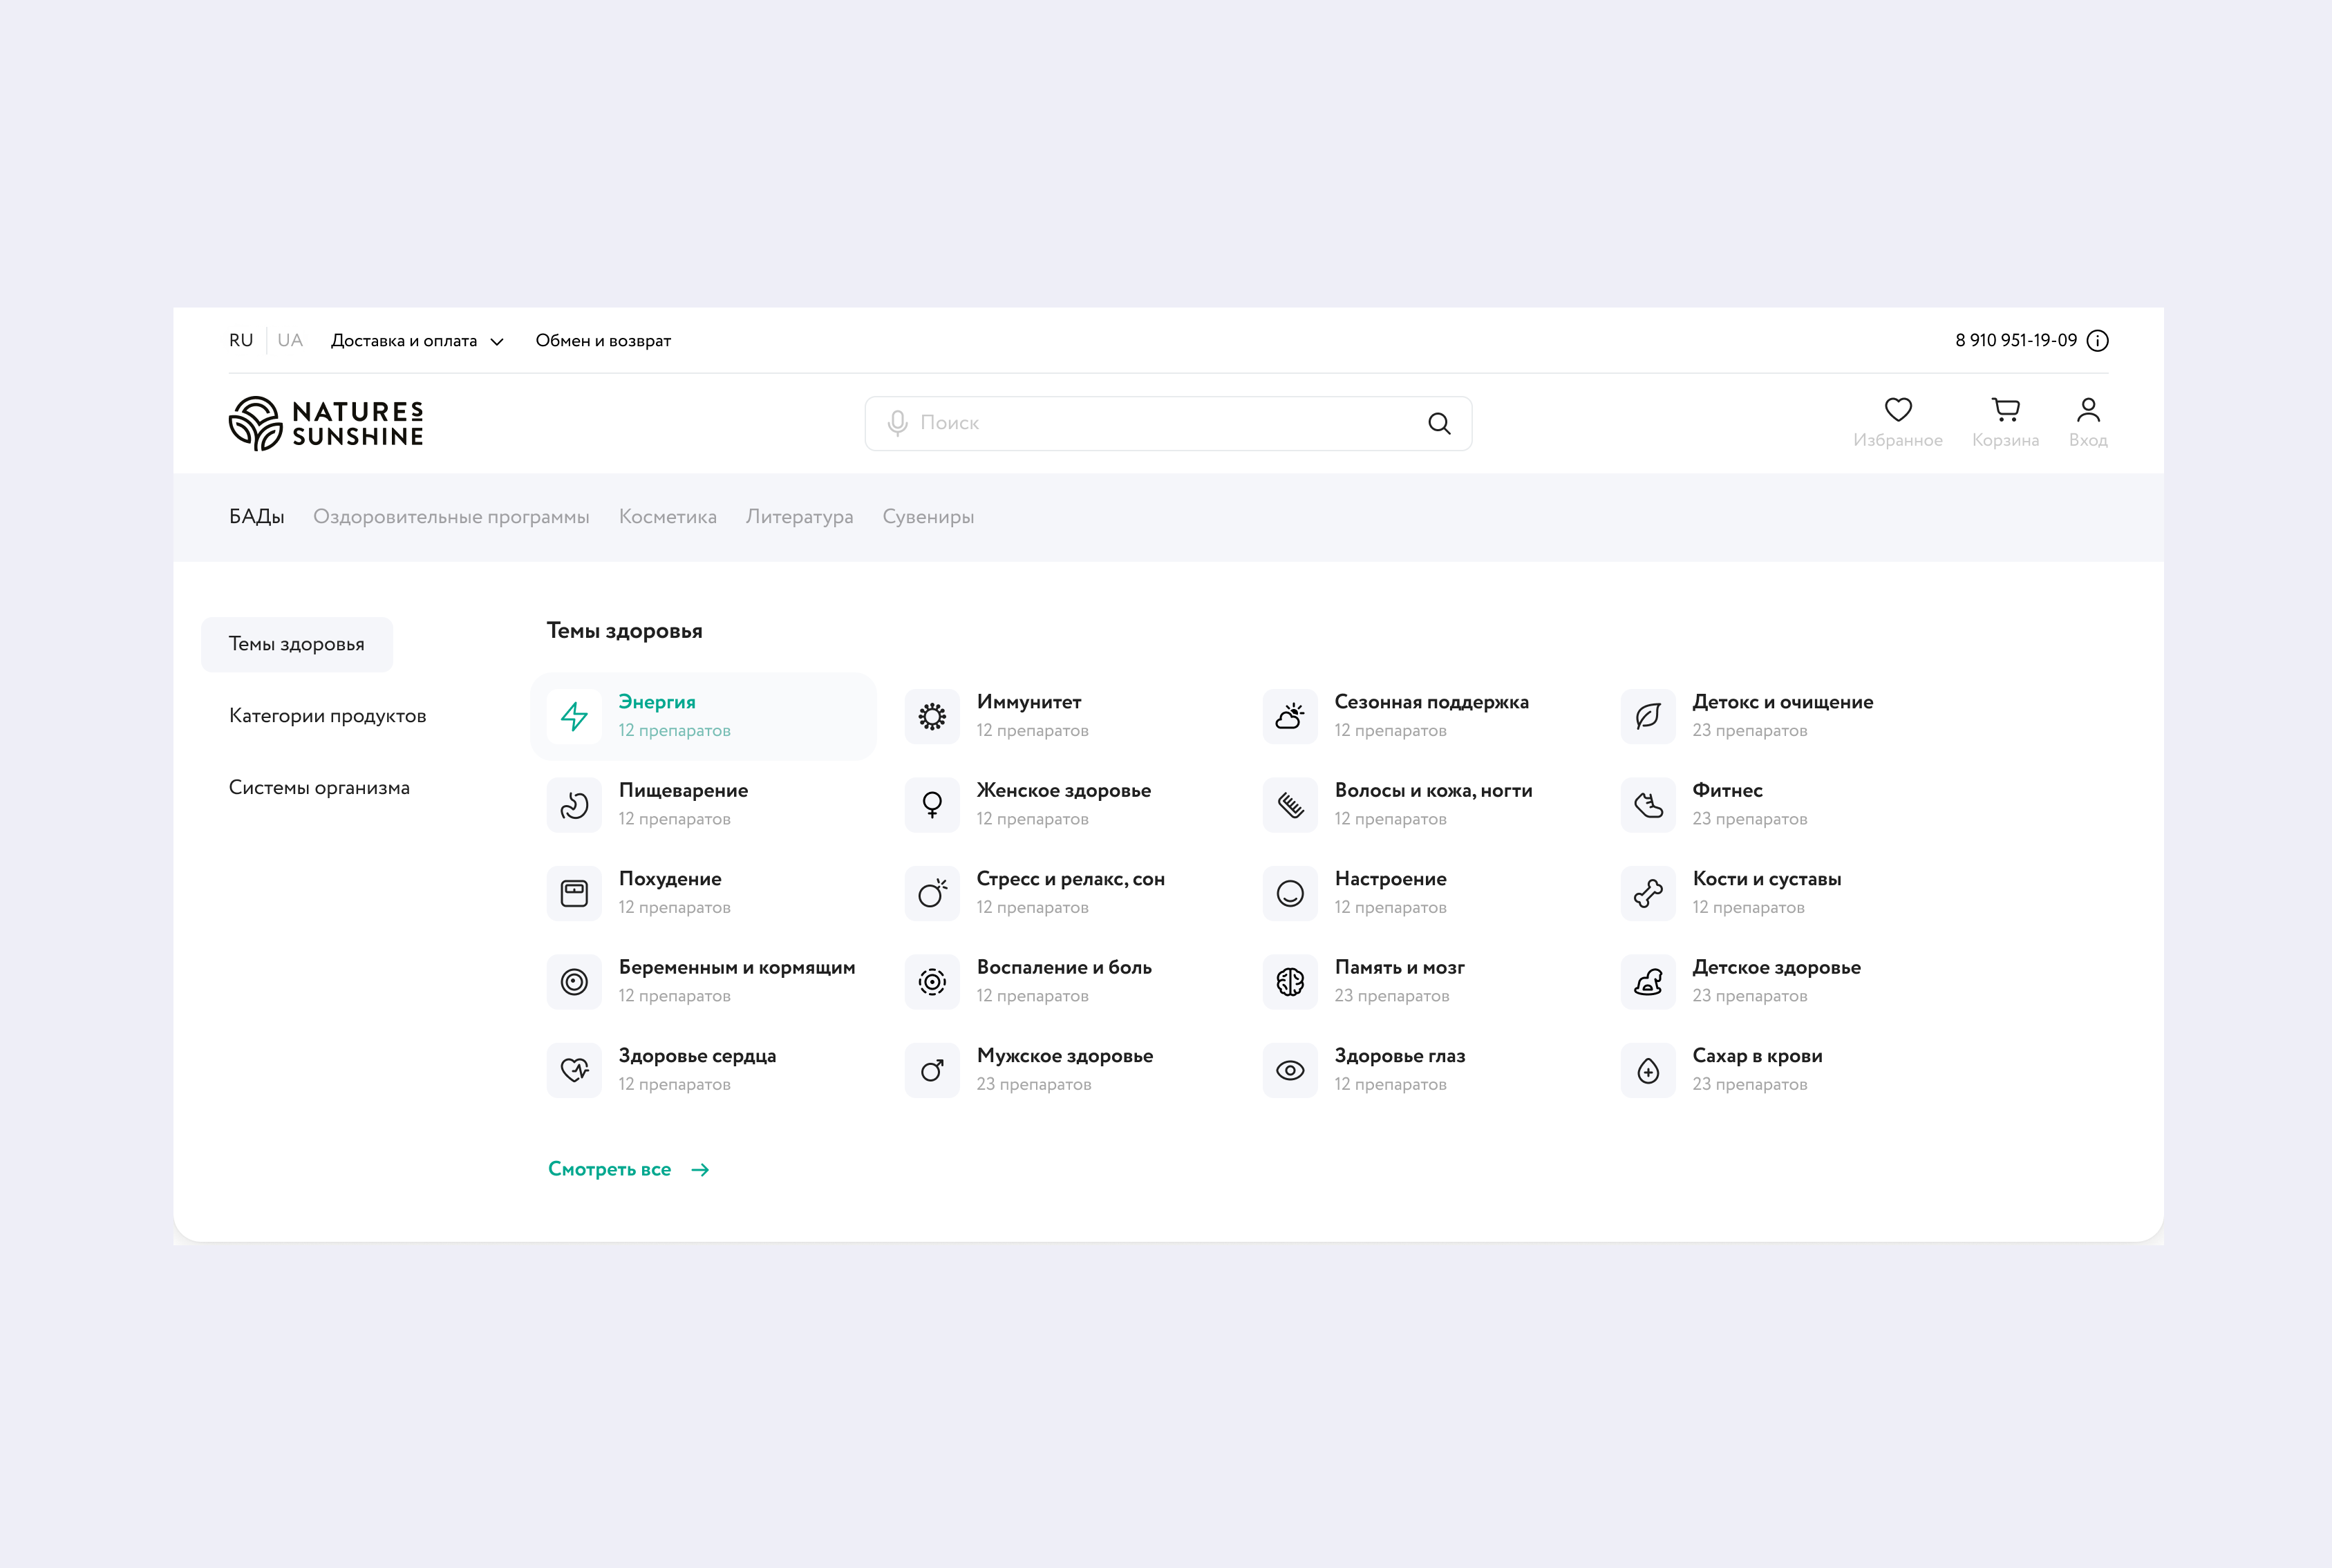Open the Сахар в крови title
2332x1568 pixels.
click(x=1757, y=1056)
